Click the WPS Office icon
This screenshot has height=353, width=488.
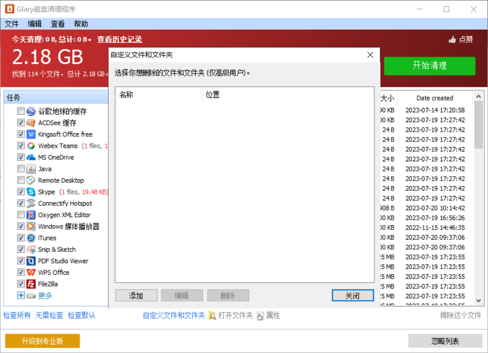[x=30, y=272]
